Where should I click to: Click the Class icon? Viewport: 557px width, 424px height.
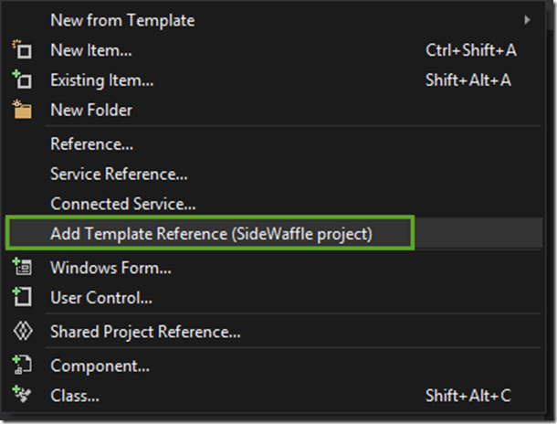click(22, 395)
